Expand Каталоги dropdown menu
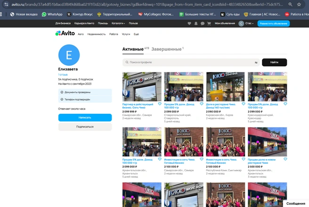Viewport: 309px width, 207px height. (118, 23)
